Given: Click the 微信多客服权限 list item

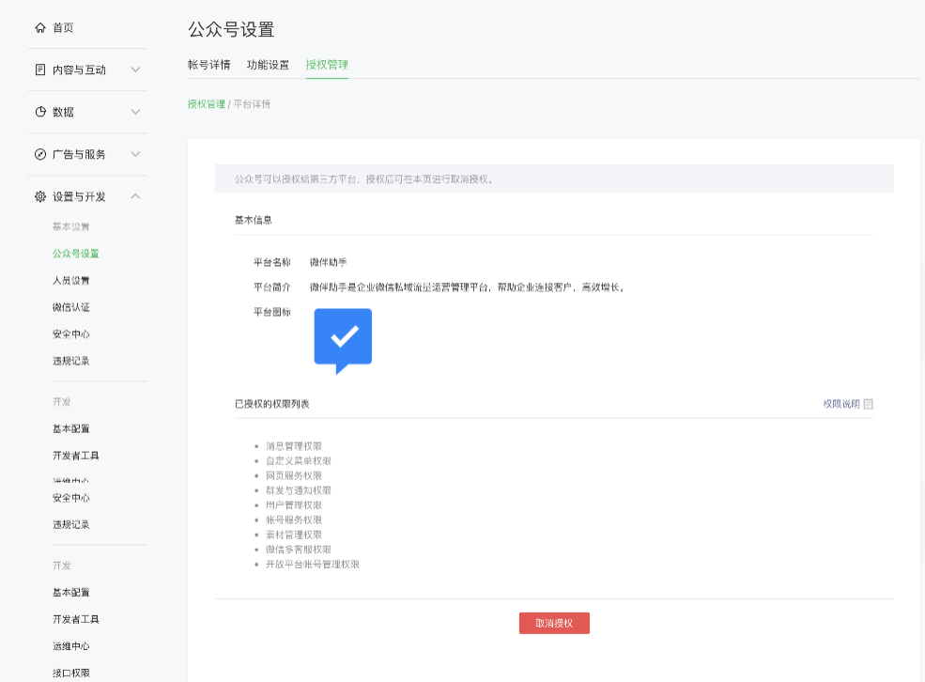Looking at the screenshot, I should coord(299,550).
